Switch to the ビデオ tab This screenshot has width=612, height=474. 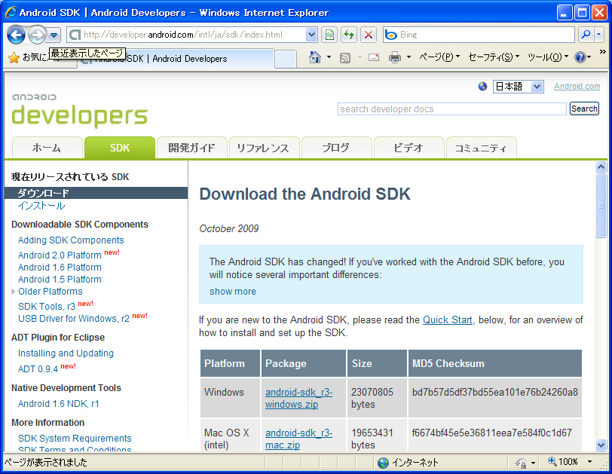click(409, 148)
